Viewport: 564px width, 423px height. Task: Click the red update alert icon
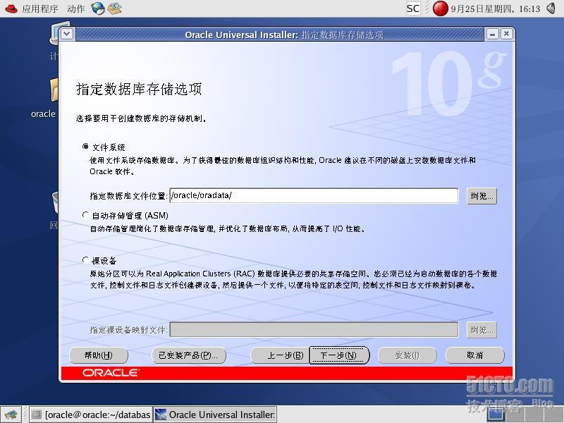pyautogui.click(x=440, y=8)
